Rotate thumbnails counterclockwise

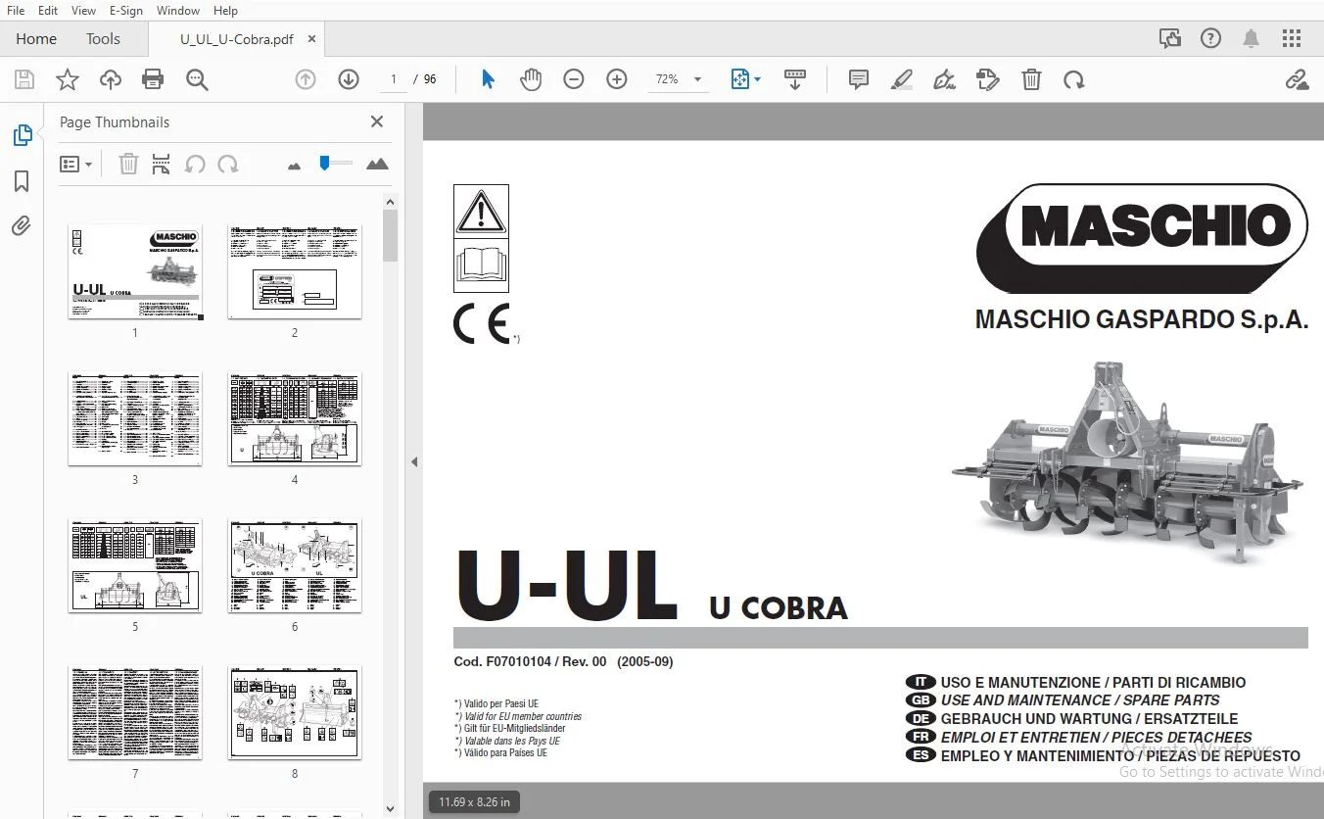pos(195,164)
